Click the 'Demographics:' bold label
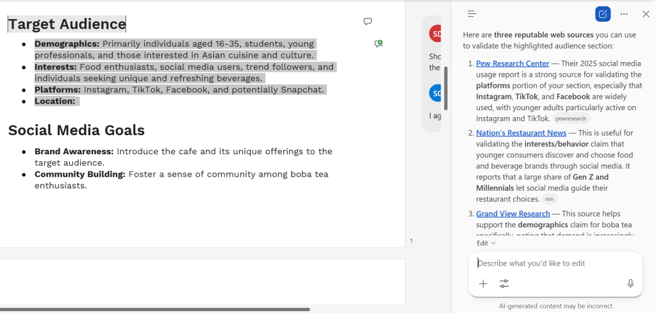Image resolution: width=656 pixels, height=313 pixels. point(67,44)
